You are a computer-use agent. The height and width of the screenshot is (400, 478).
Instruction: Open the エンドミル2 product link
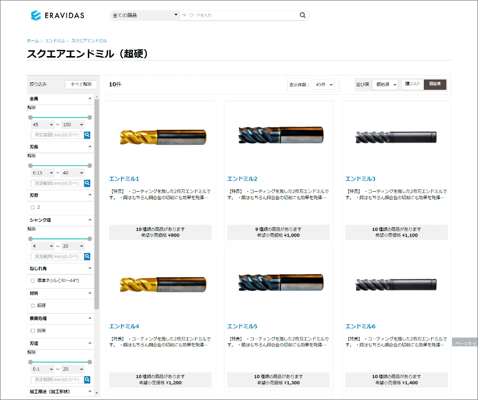point(242,179)
